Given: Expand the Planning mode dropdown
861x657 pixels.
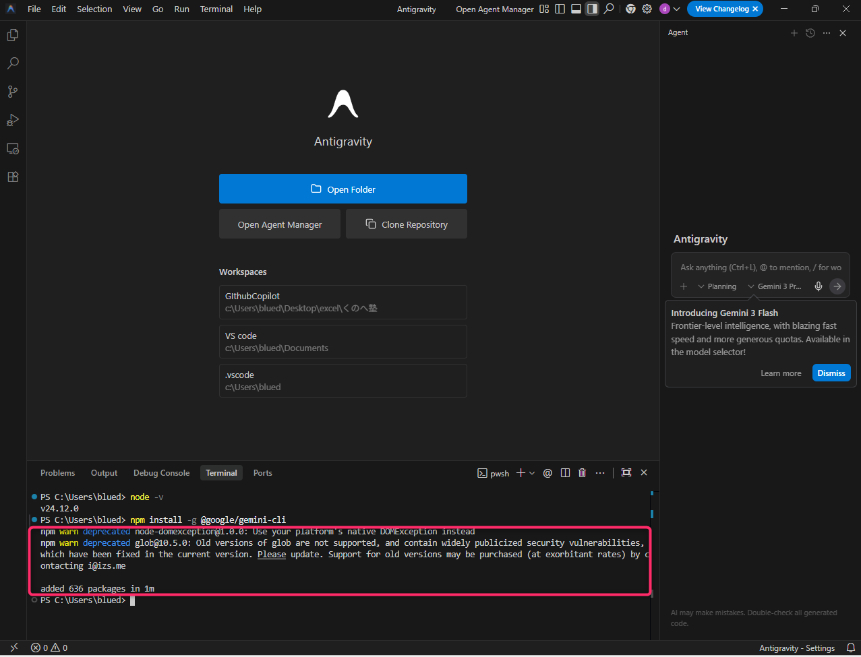Looking at the screenshot, I should click(x=717, y=286).
